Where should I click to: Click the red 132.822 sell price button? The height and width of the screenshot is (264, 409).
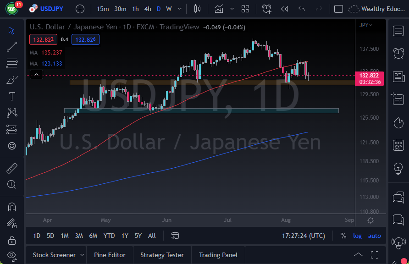pos(43,39)
